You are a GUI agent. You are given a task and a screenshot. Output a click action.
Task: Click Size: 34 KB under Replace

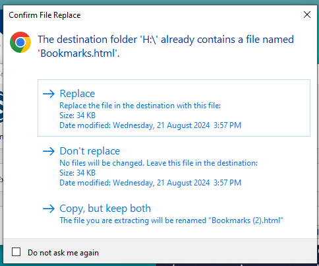coord(78,116)
